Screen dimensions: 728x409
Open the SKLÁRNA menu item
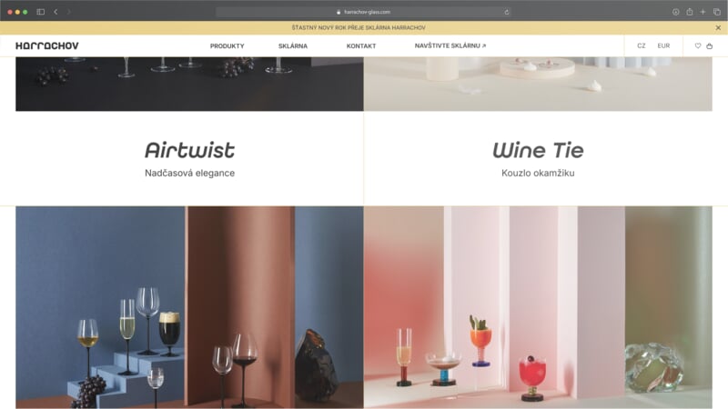point(293,46)
